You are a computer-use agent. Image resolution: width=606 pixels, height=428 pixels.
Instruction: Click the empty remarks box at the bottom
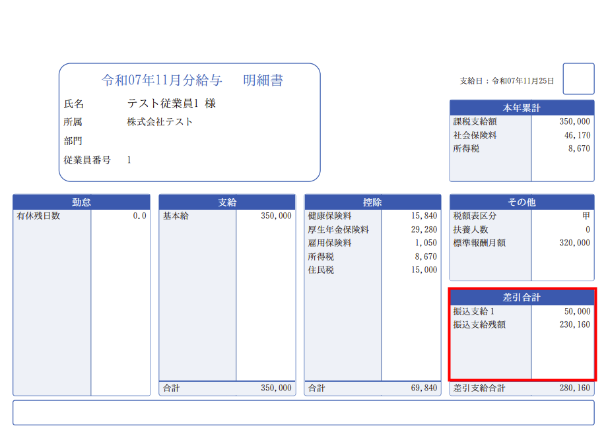[303, 412]
